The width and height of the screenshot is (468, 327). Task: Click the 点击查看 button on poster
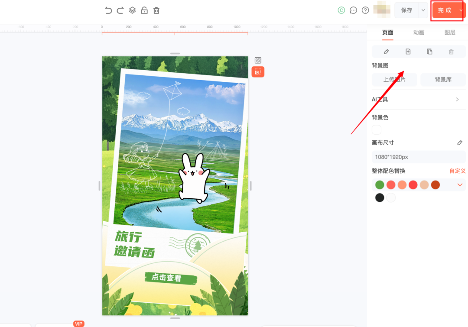171,278
